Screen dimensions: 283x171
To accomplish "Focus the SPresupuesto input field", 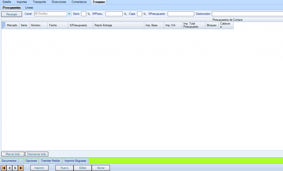I will click(x=180, y=14).
